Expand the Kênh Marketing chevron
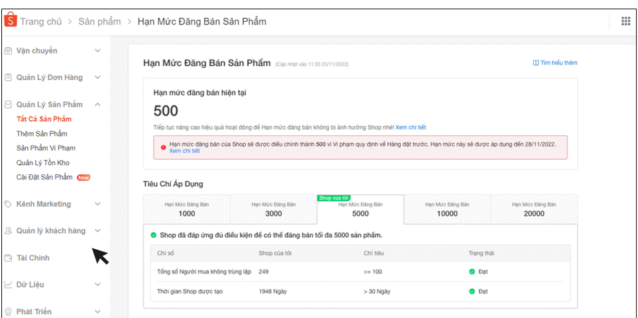This screenshot has width=638, height=318. [x=97, y=204]
